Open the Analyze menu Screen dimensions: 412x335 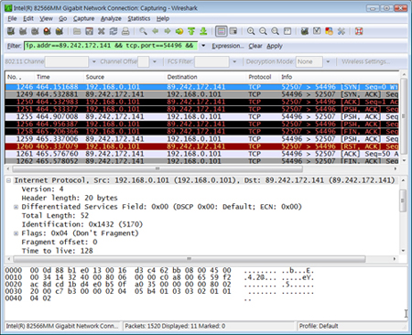(111, 18)
